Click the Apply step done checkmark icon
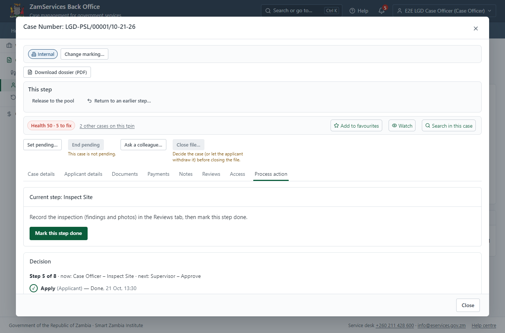 (x=34, y=288)
